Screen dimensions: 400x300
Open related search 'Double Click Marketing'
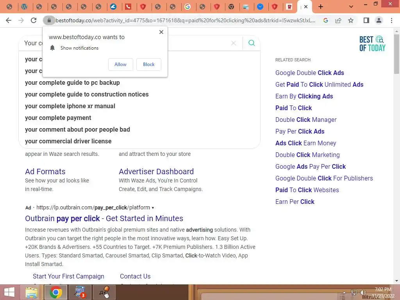click(x=308, y=155)
